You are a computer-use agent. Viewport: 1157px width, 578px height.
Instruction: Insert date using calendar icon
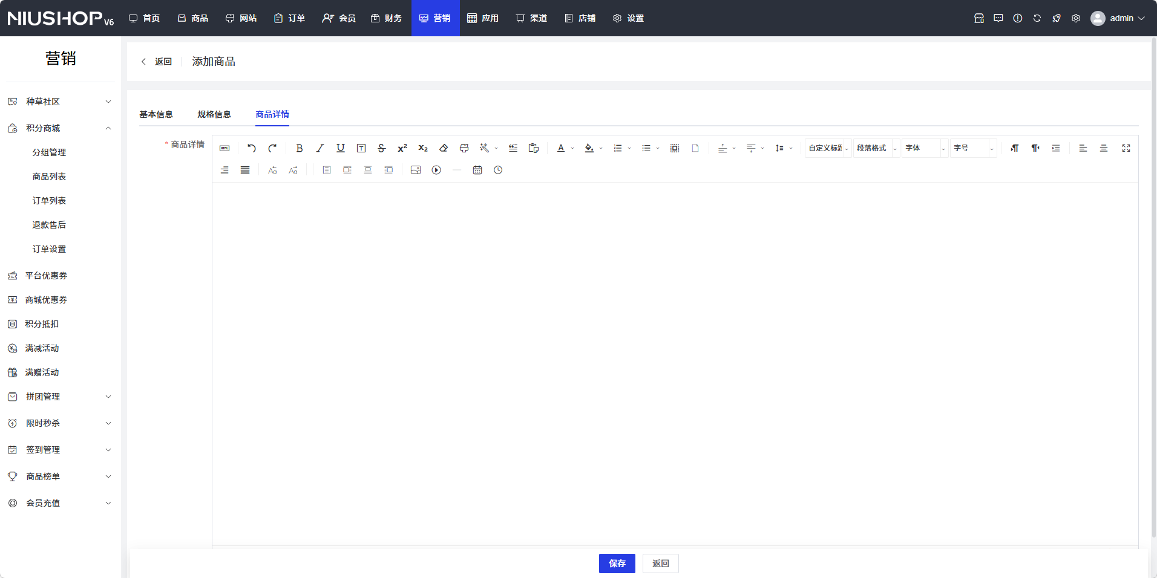(477, 170)
